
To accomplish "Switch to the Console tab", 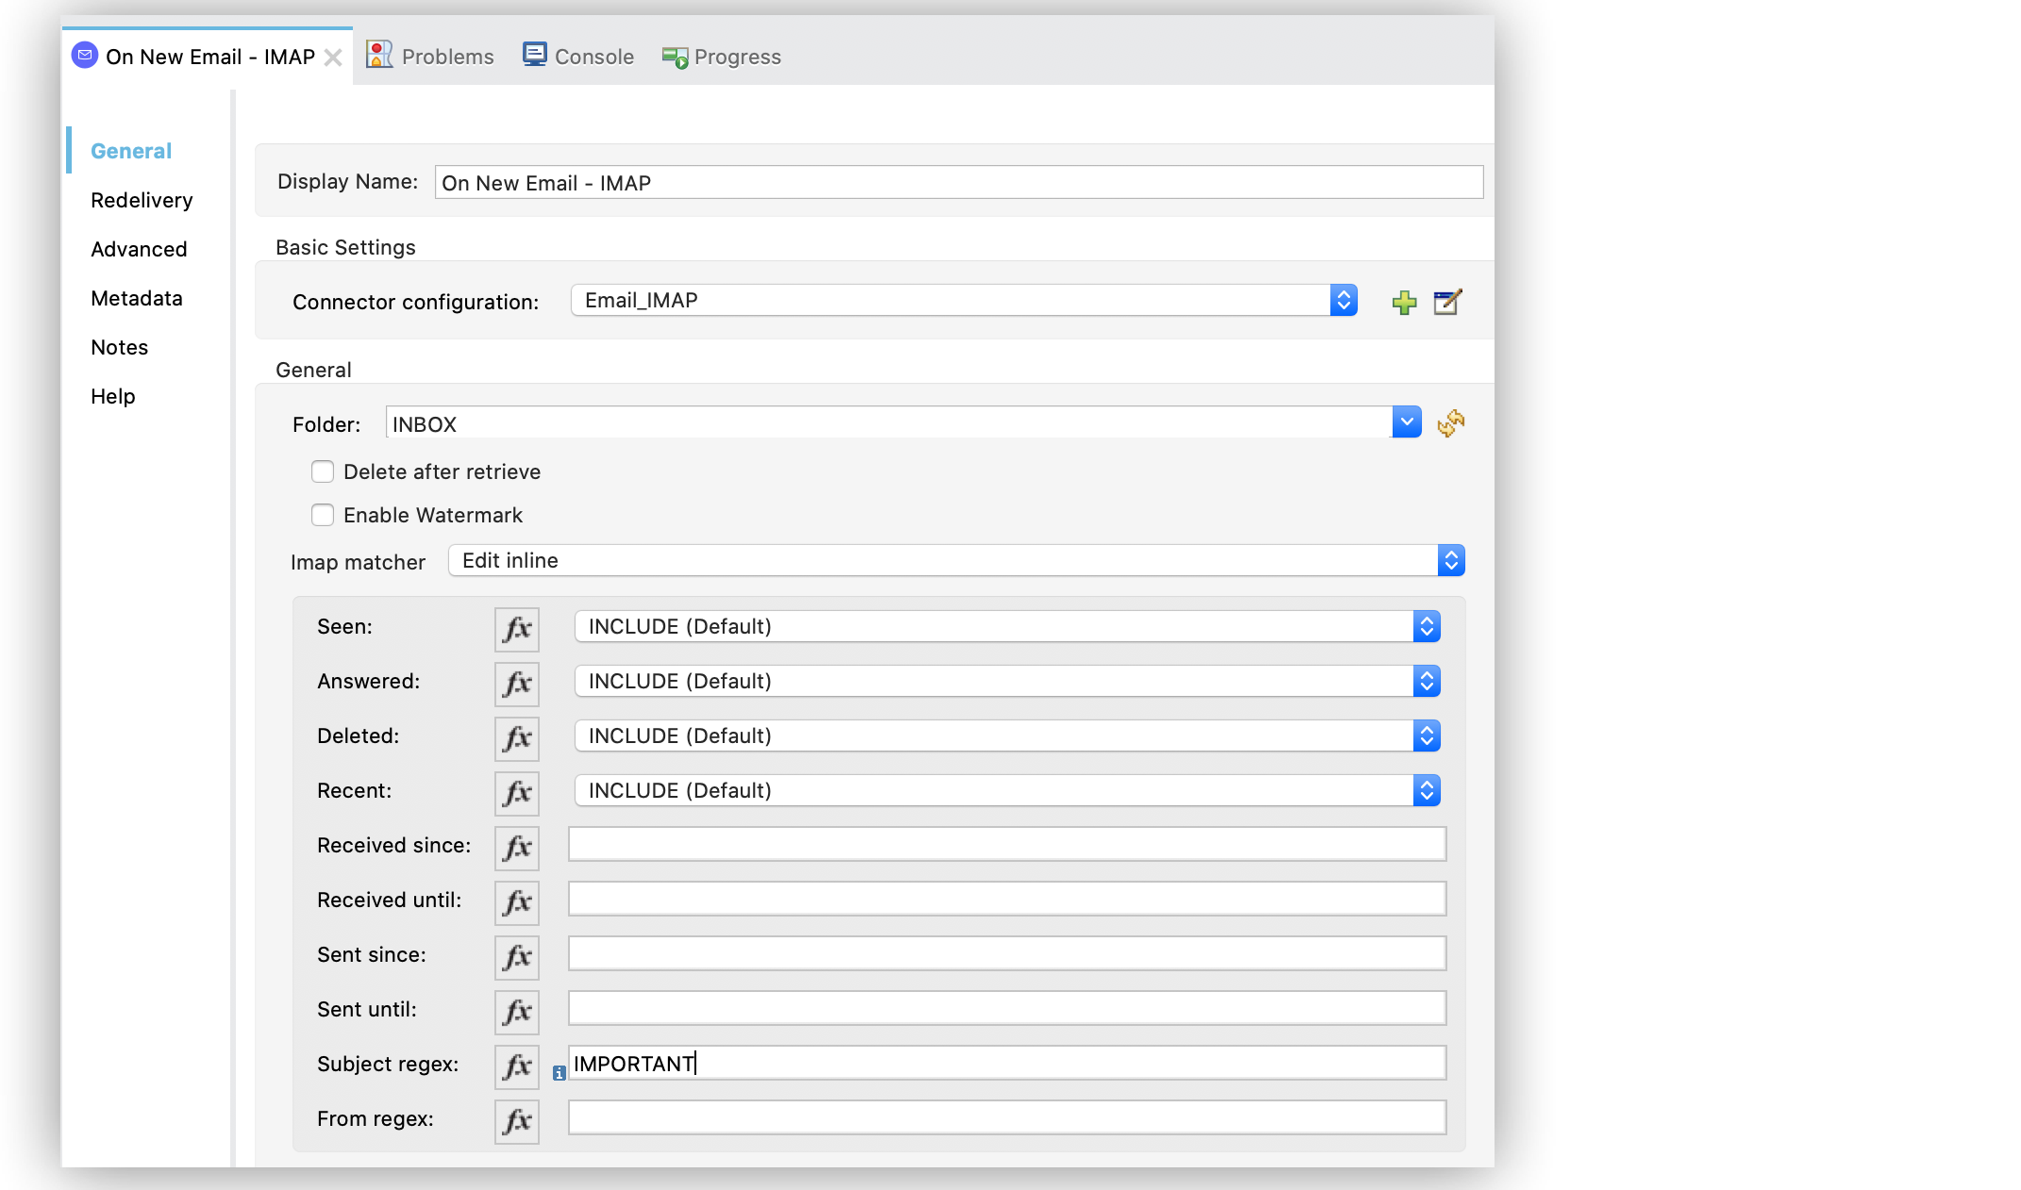I will tap(593, 56).
